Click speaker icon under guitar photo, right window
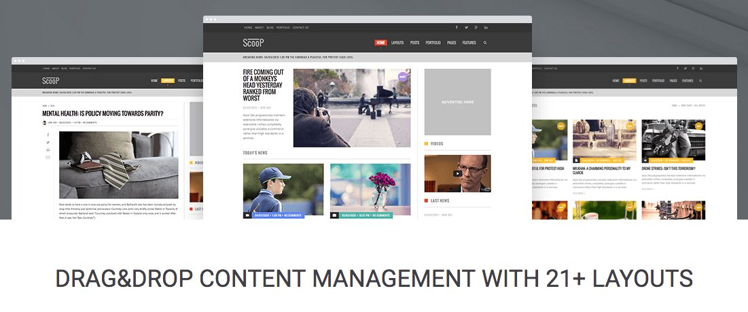This screenshot has width=748, height=312. [645, 160]
